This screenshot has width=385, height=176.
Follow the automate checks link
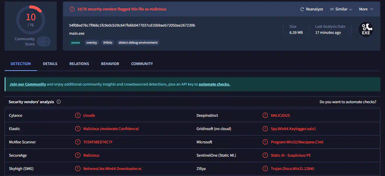(x=214, y=84)
